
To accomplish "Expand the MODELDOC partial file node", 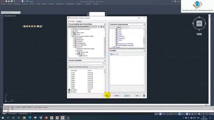I will (x=74, y=40).
